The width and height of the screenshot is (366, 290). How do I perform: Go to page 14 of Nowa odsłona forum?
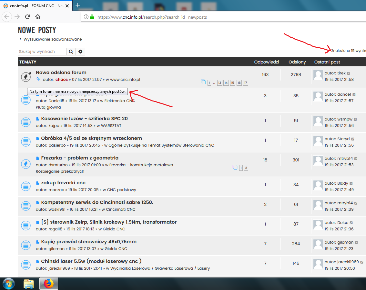point(226,83)
